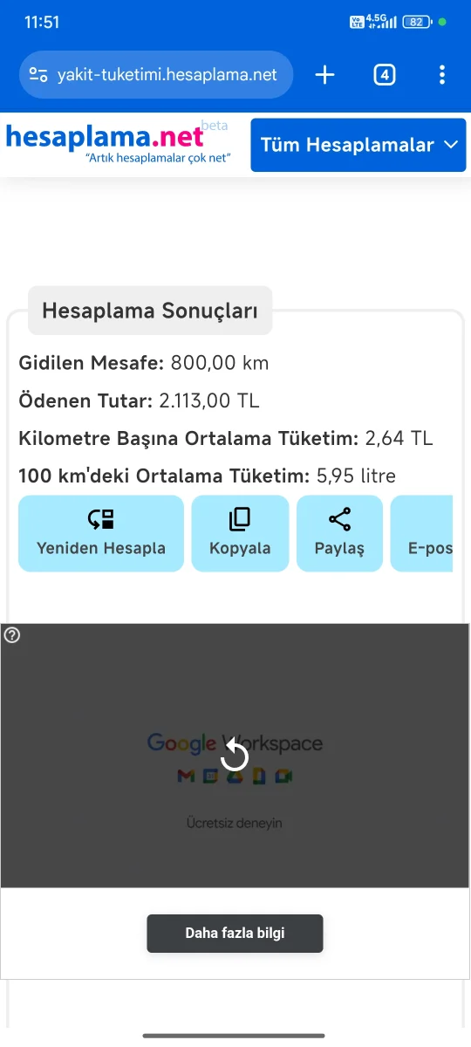The height and width of the screenshot is (1047, 471).
Task: Click the chevron beside Tüm Hesaplamalar
Action: point(451,145)
